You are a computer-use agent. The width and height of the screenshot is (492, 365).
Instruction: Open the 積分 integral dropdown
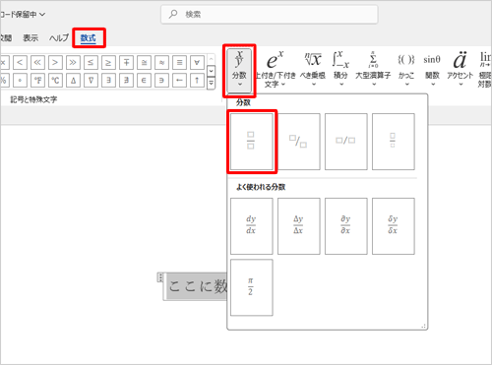click(340, 69)
